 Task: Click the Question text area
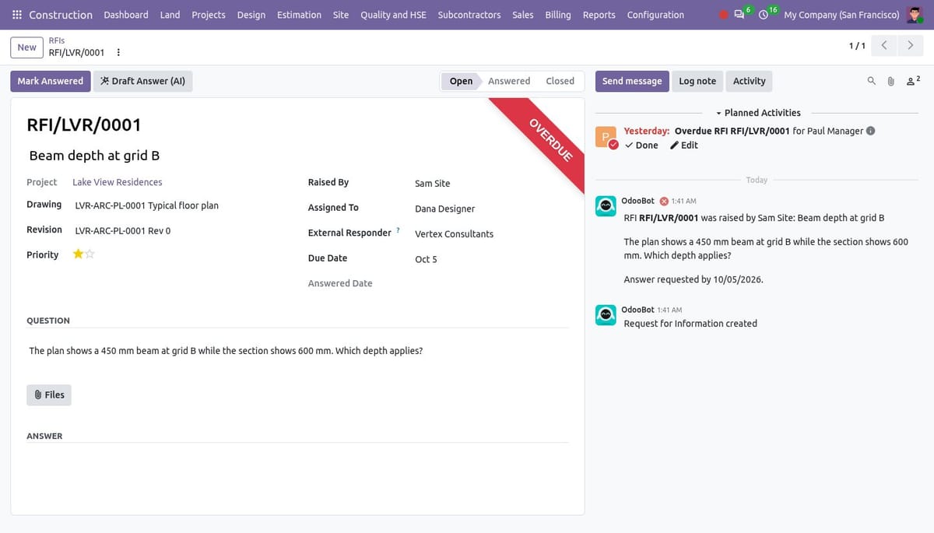[x=297, y=351]
